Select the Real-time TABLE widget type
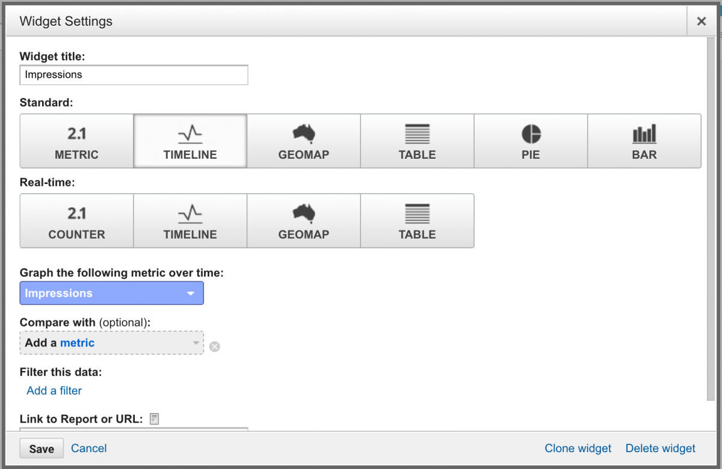Image resolution: width=722 pixels, height=469 pixels. click(418, 221)
